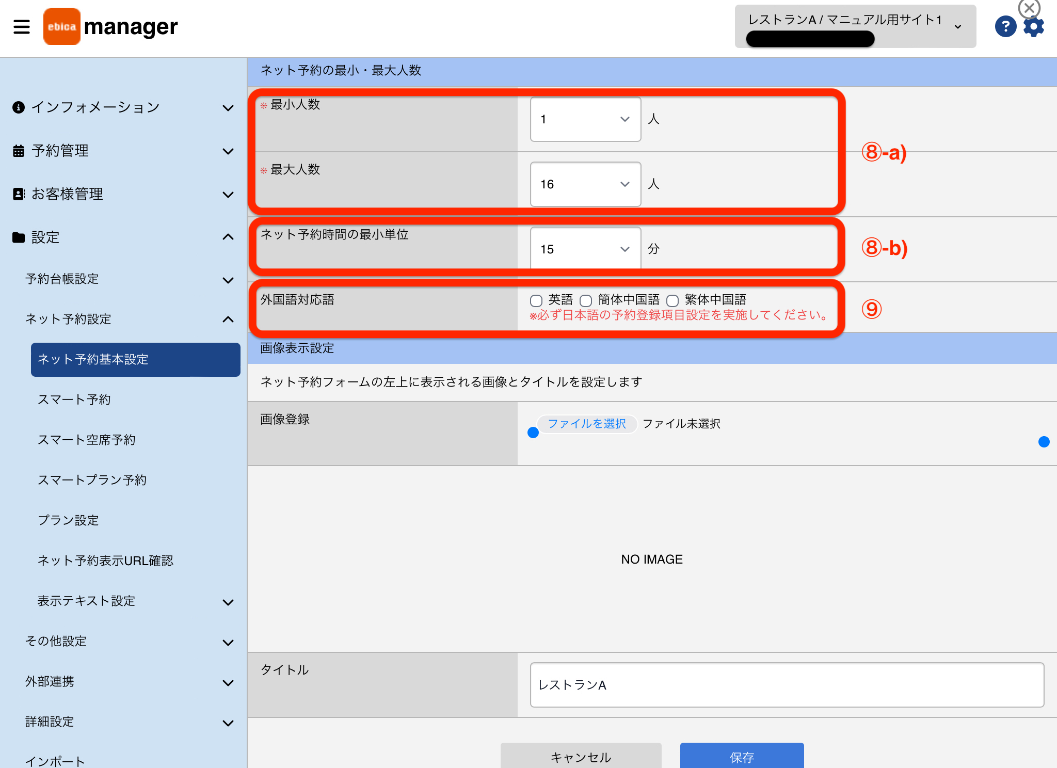Click the NO IMAGE preview area
The width and height of the screenshot is (1057, 768).
tap(652, 559)
